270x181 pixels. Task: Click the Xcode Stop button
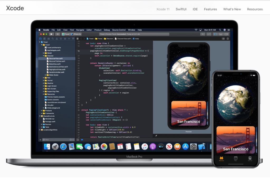click(x=58, y=34)
